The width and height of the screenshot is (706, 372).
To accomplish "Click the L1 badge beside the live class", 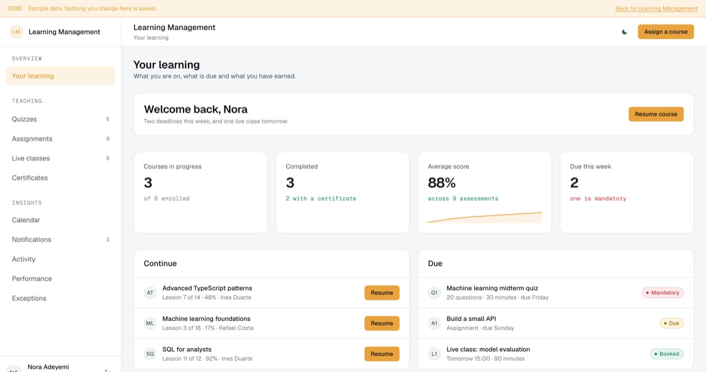I will 434,354.
